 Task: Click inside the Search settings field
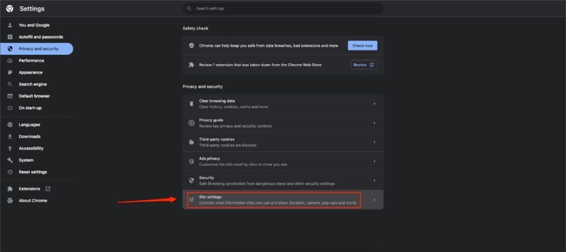[x=282, y=8]
